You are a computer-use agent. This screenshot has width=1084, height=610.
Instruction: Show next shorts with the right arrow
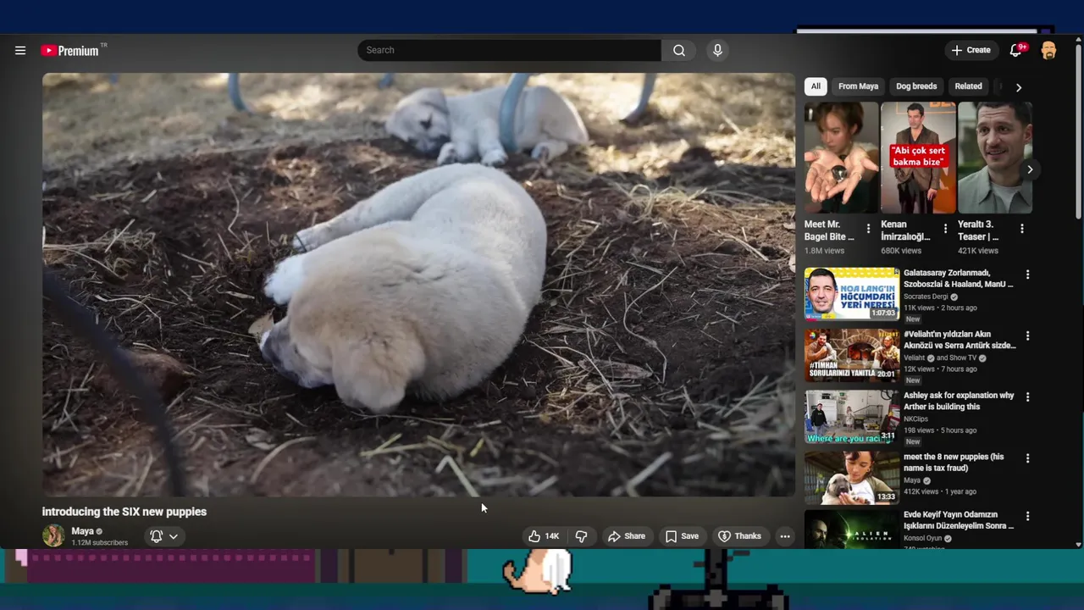(x=1030, y=169)
